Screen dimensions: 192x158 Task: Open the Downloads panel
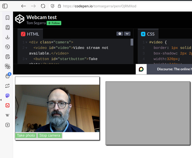pyautogui.click(x=8, y=37)
